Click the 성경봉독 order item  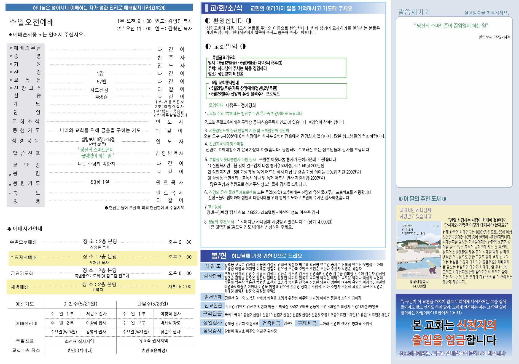pos(26,141)
